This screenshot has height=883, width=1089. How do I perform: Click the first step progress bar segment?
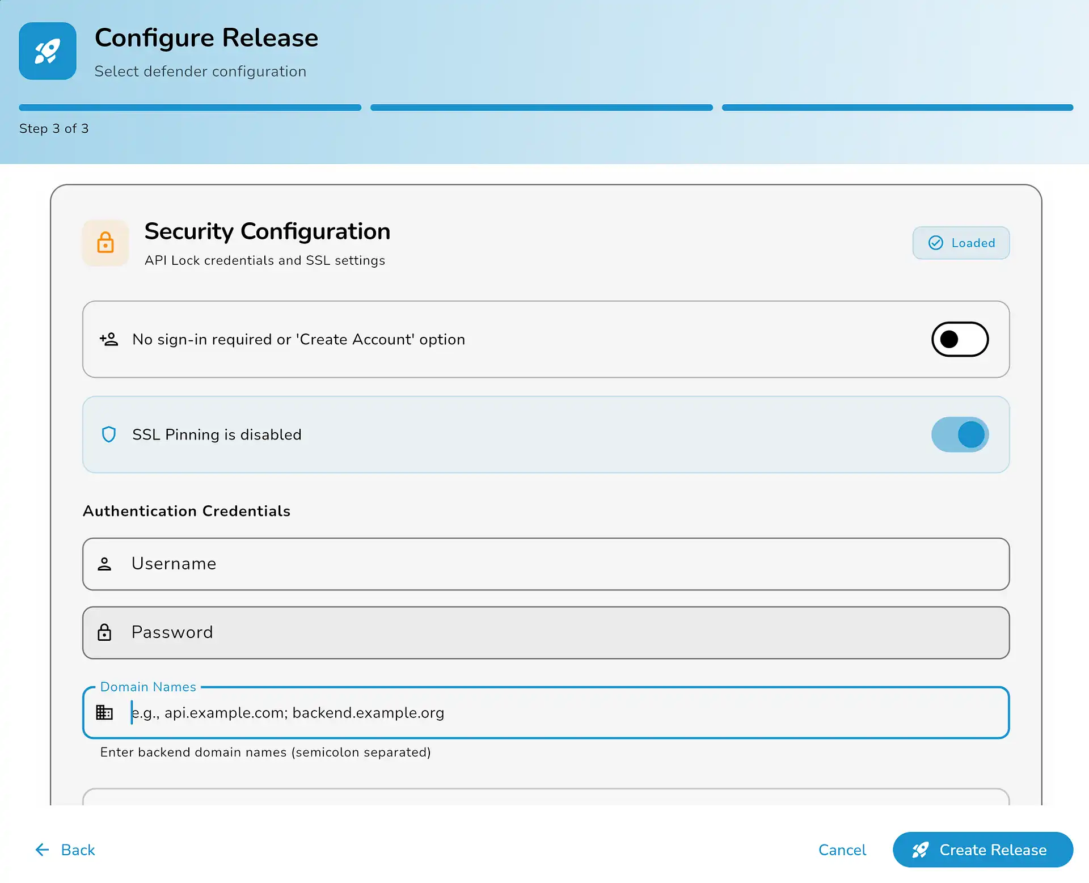(x=190, y=107)
